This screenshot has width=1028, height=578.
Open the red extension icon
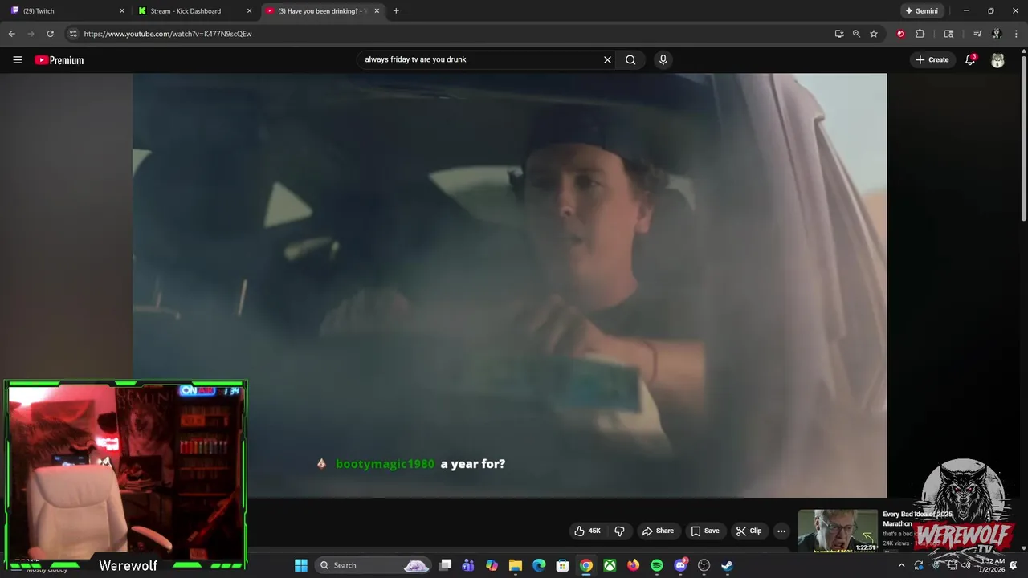(x=900, y=34)
